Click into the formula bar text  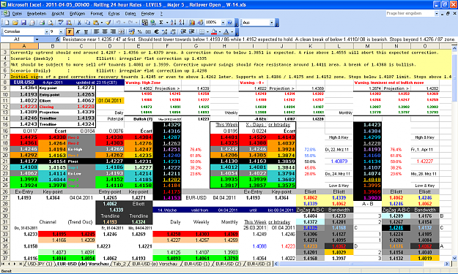[x=259, y=39]
